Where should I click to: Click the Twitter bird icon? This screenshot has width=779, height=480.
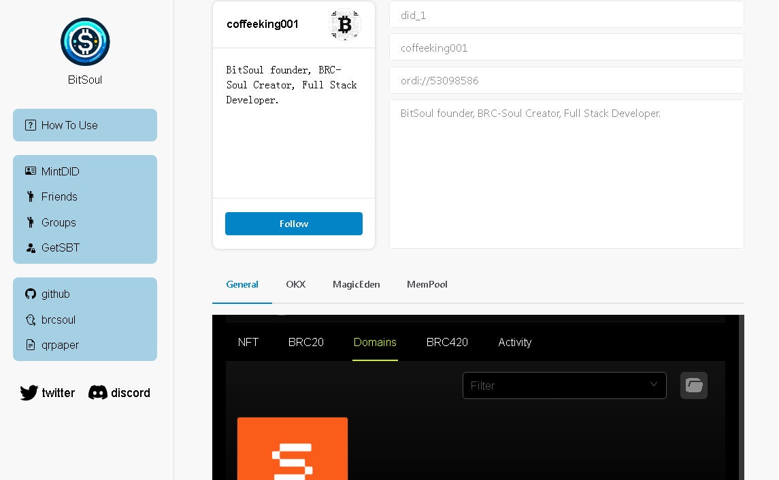[x=29, y=393]
